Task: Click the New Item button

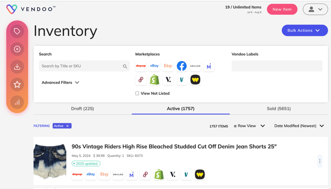Action: click(282, 9)
